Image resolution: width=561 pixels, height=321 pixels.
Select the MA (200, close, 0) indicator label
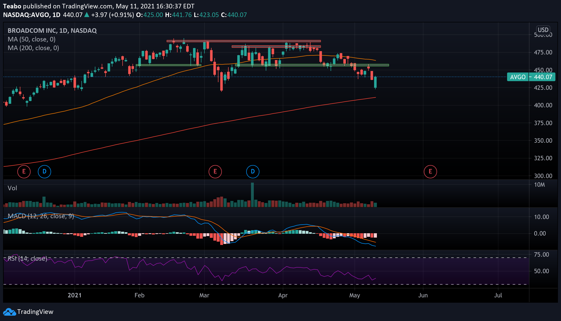point(33,48)
